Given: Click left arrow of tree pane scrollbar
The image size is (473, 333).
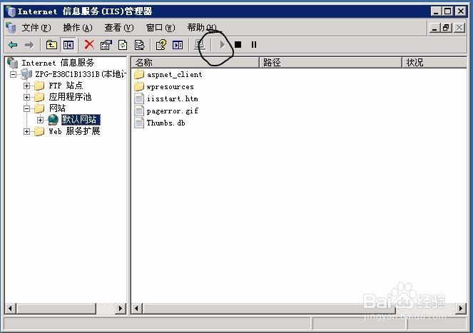Looking at the screenshot, I should [11, 308].
